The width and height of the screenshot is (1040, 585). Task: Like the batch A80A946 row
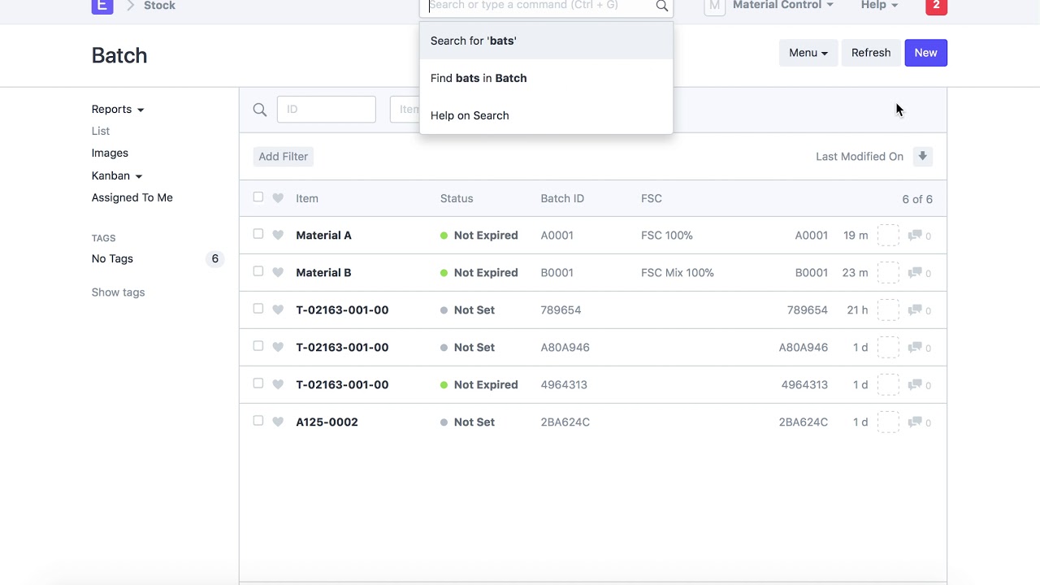click(278, 348)
